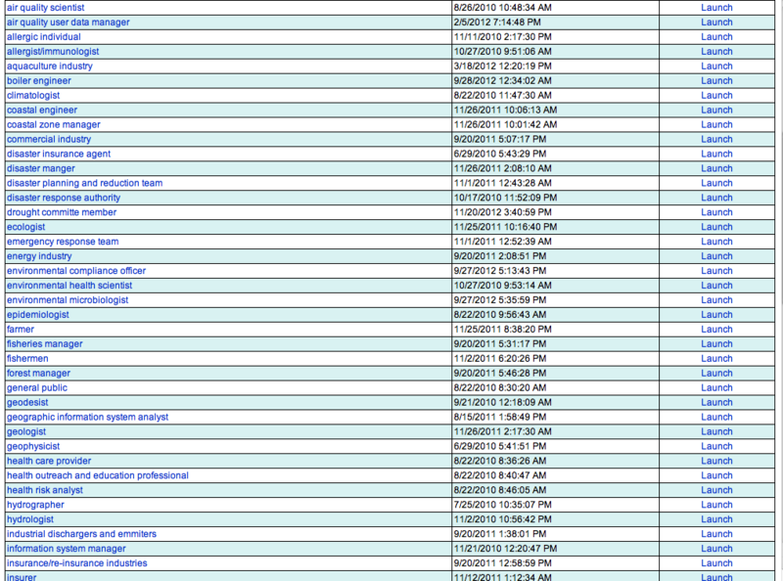Click Launch for air quality user data manager
783x581 pixels.
[716, 22]
